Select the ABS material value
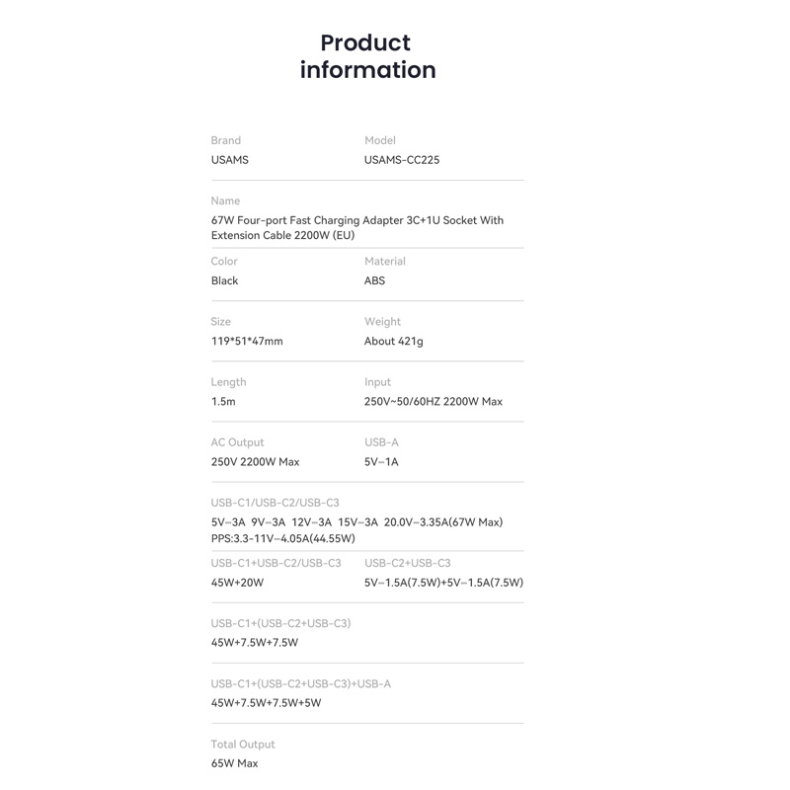The image size is (790, 790). click(x=375, y=280)
